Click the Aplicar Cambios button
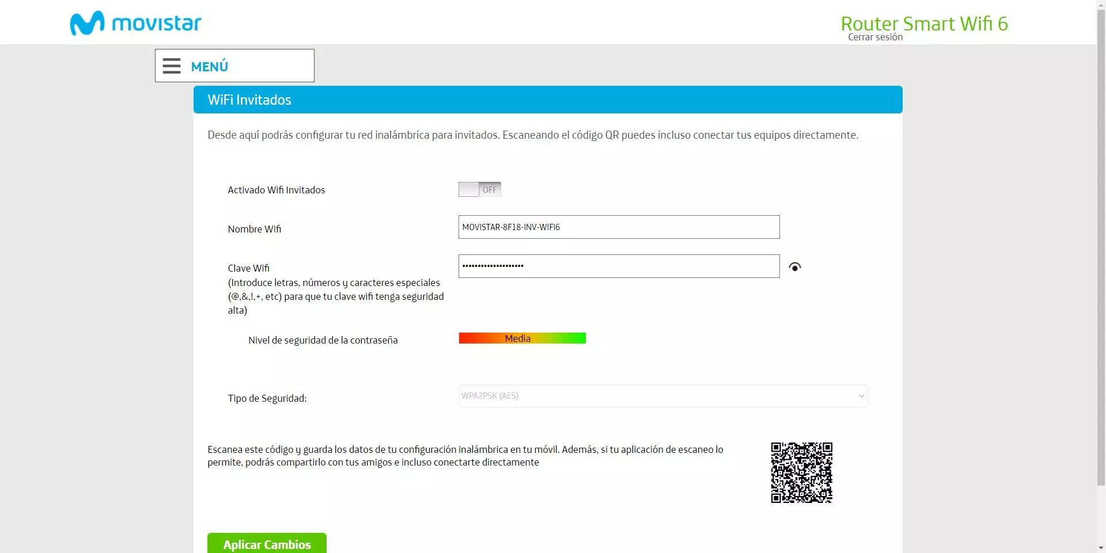 (267, 543)
